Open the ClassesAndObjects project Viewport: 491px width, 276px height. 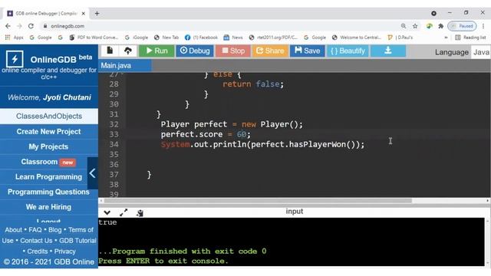click(x=49, y=116)
